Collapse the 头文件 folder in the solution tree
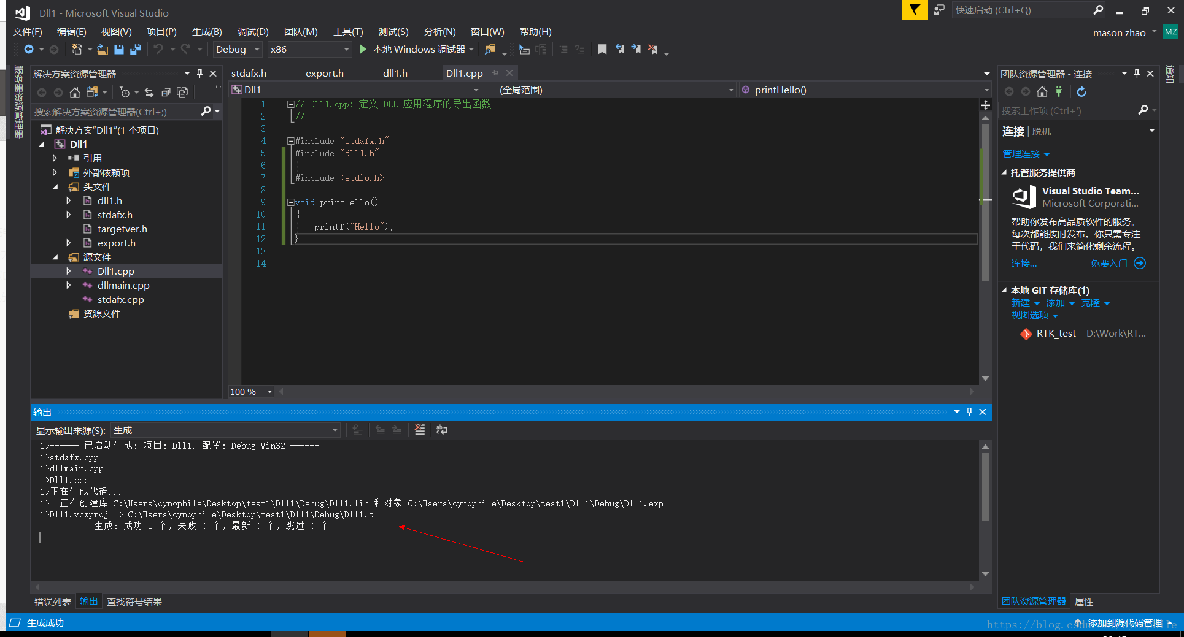1184x637 pixels. click(55, 187)
